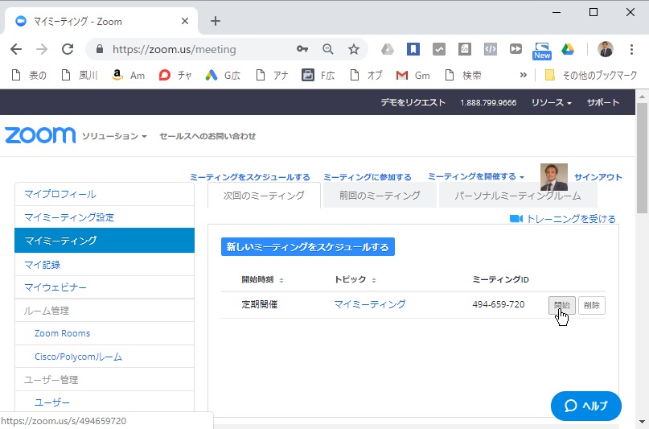This screenshot has height=429, width=649.
Task: Open the red chat bubble bookmark
Action: [x=175, y=76]
